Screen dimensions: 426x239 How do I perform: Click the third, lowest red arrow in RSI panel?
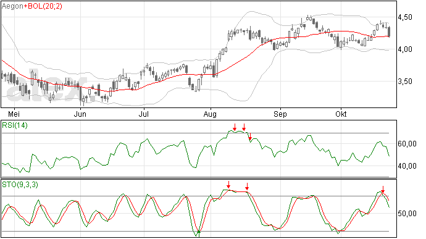(x=250, y=136)
